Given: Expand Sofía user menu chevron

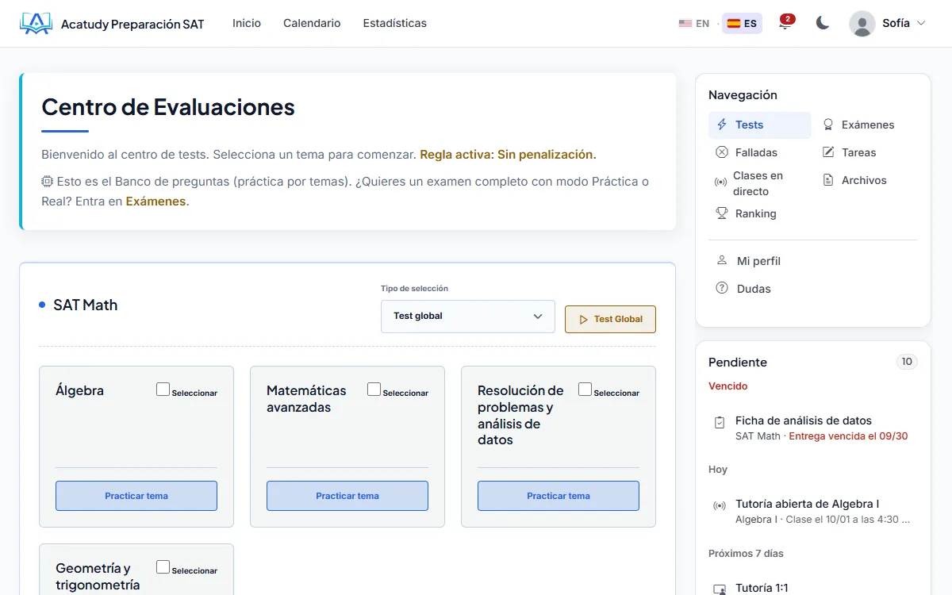Looking at the screenshot, I should pos(921,24).
